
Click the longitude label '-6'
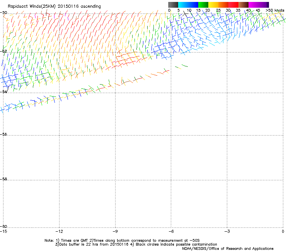171,231
